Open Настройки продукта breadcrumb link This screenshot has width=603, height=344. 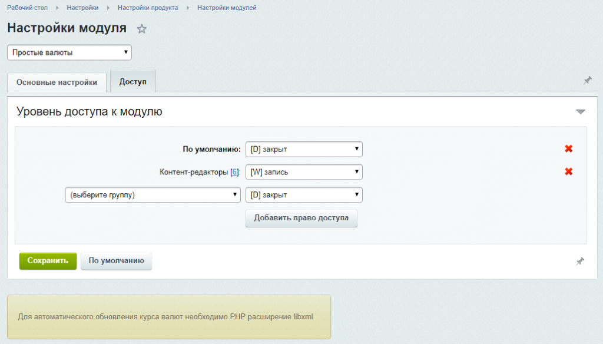(x=148, y=8)
